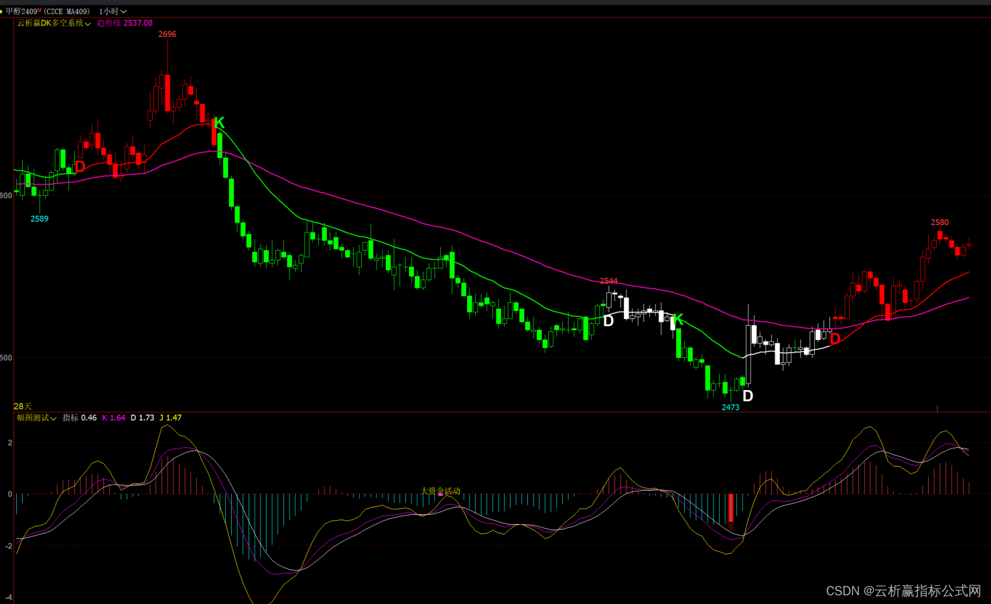Viewport: 991px width, 604px height.
Task: Click the 趋势线 2537.08 value label
Action: 125,23
